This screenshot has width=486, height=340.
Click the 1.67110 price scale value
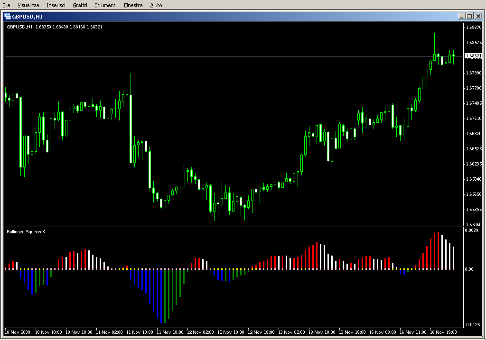coord(474,118)
